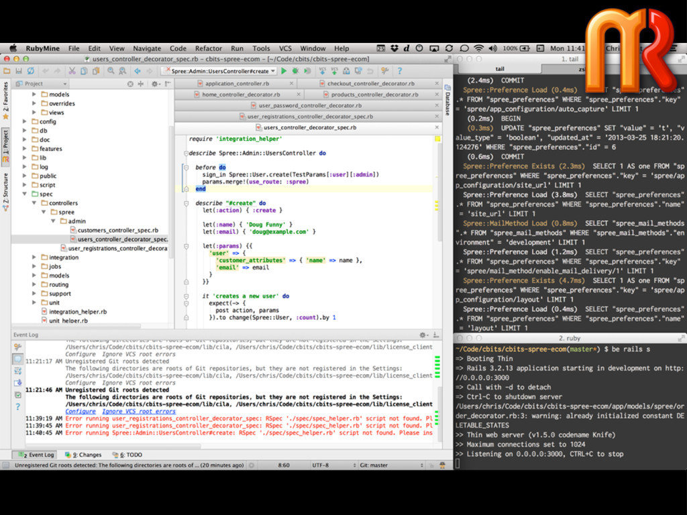
Task: Open the Refactor menu
Action: point(209,48)
